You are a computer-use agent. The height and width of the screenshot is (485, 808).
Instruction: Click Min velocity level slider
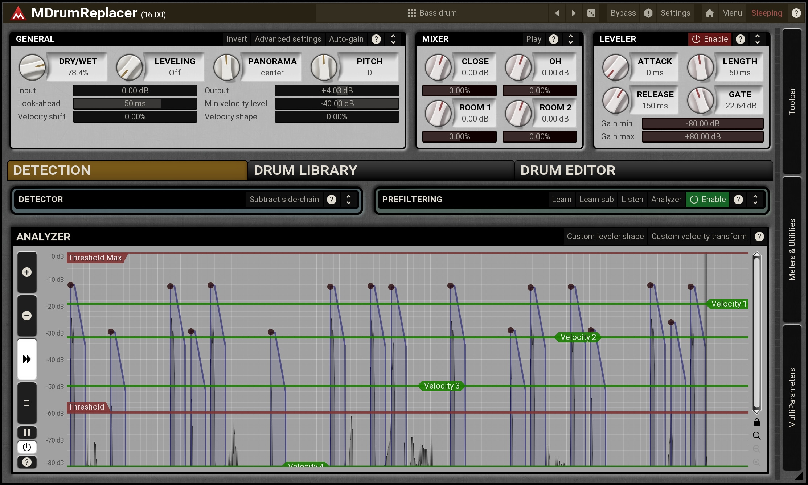click(337, 104)
